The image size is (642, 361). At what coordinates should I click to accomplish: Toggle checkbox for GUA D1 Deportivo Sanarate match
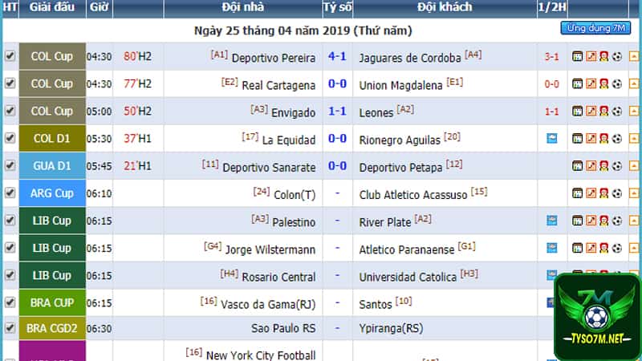pyautogui.click(x=10, y=165)
